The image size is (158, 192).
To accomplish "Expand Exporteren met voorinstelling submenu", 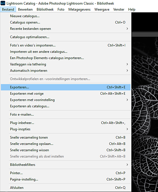I will pyautogui.click(x=66, y=100).
